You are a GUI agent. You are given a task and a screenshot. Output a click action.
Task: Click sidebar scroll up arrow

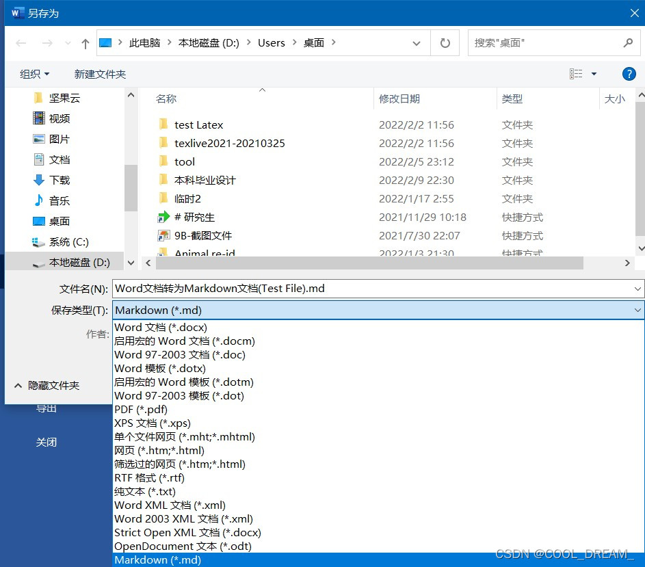131,95
